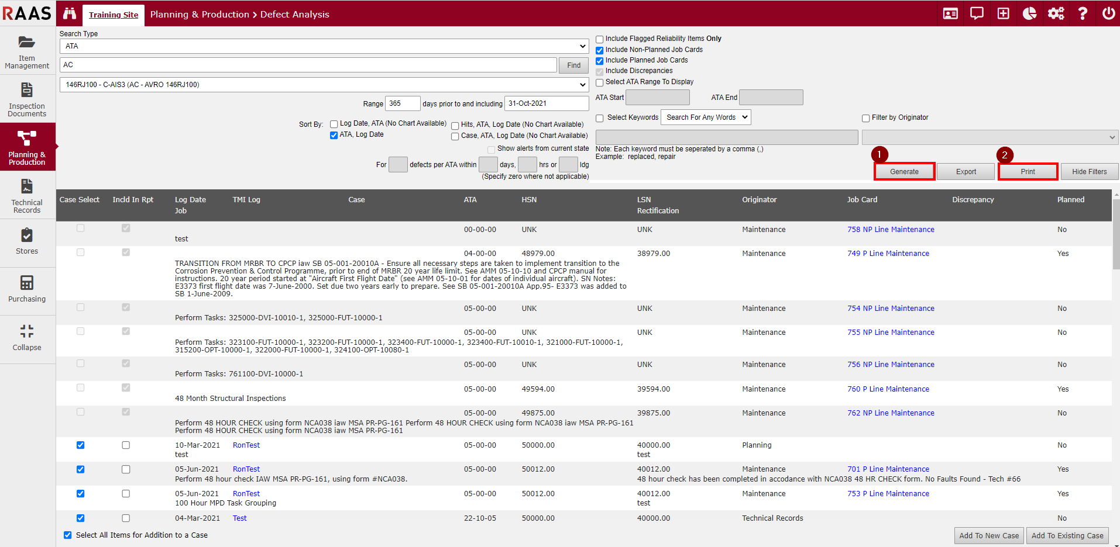Open the Search For Any Words dropdown
This screenshot has width=1120, height=547.
(x=706, y=117)
